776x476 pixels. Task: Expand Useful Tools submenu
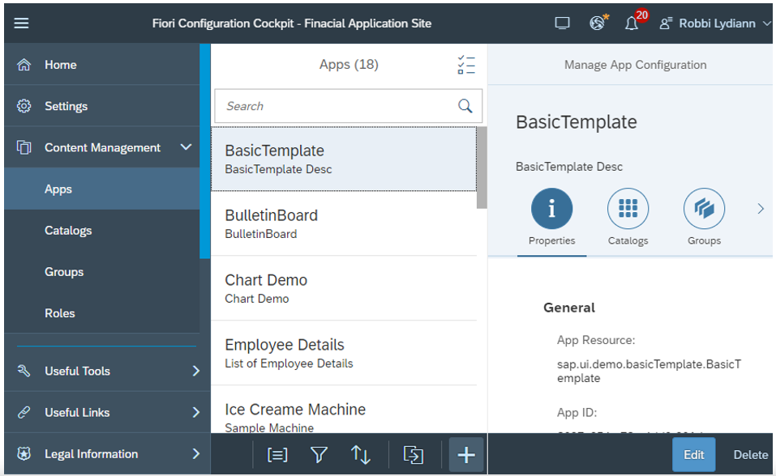(196, 371)
